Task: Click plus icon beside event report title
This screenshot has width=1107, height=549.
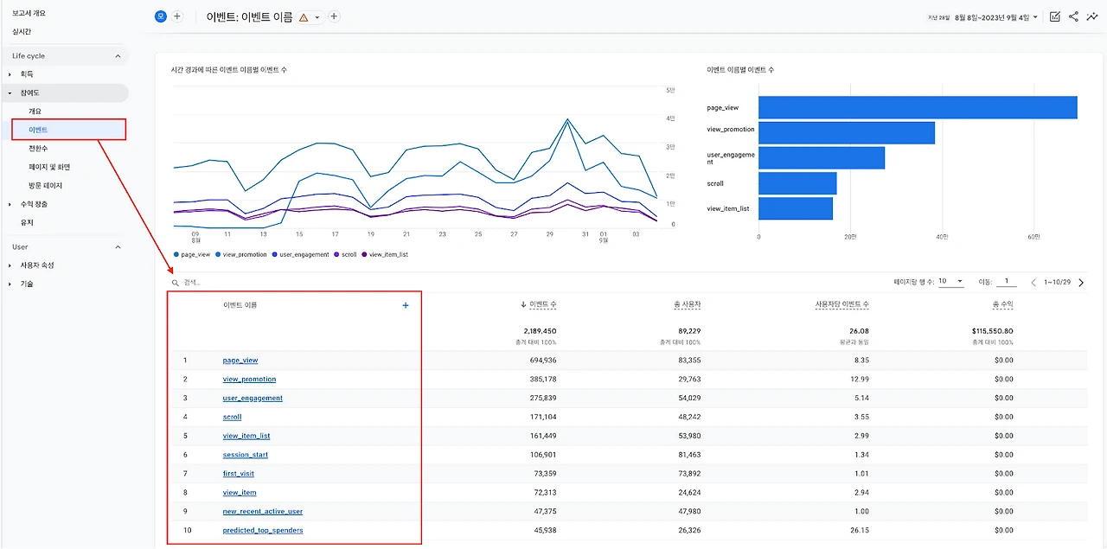Action: [x=335, y=16]
